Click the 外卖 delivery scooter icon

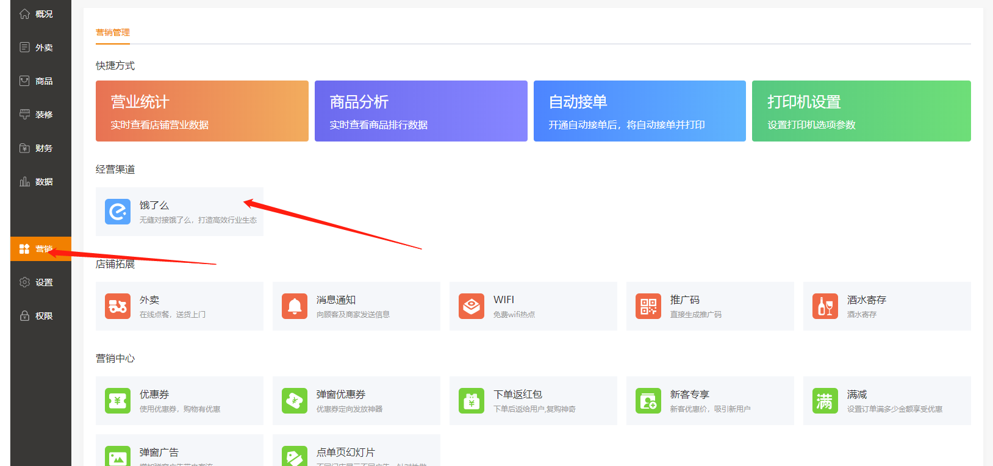[x=118, y=306]
